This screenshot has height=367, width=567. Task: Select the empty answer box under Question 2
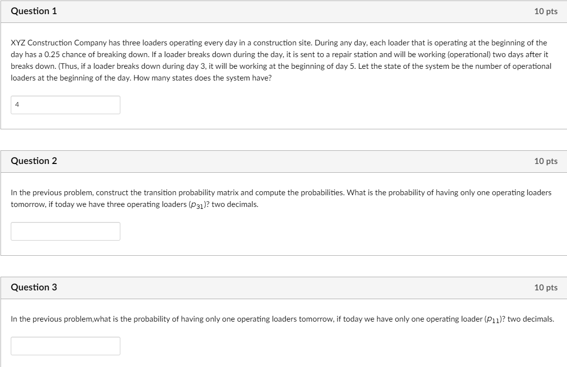click(66, 230)
